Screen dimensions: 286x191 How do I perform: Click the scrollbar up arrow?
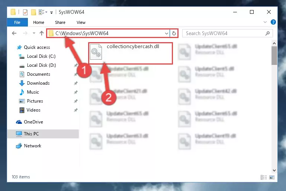pos(274,44)
